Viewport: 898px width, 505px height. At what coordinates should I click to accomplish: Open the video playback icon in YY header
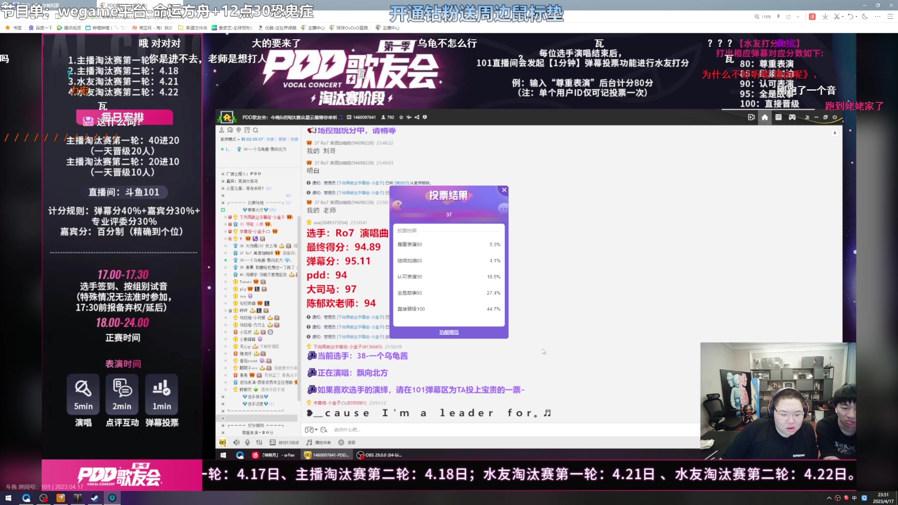click(751, 117)
